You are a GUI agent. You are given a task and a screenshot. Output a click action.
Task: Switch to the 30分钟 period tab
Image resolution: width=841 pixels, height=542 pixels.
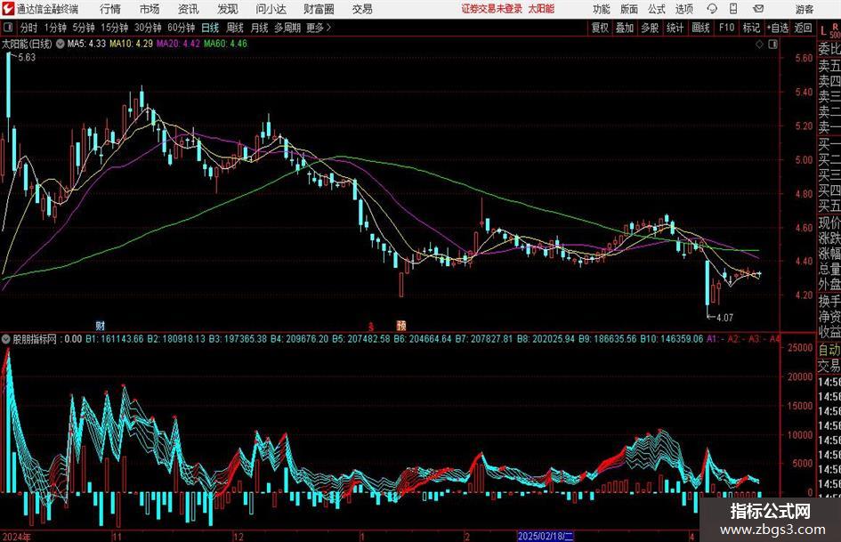pyautogui.click(x=148, y=28)
